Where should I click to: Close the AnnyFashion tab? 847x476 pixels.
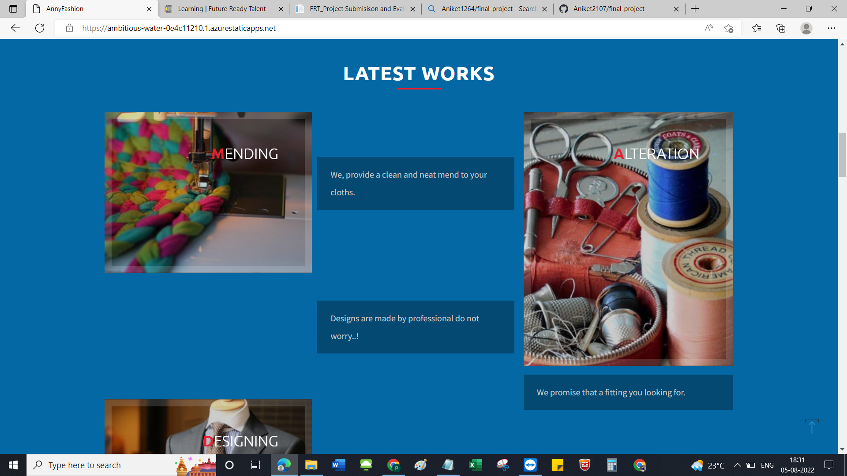click(x=149, y=9)
